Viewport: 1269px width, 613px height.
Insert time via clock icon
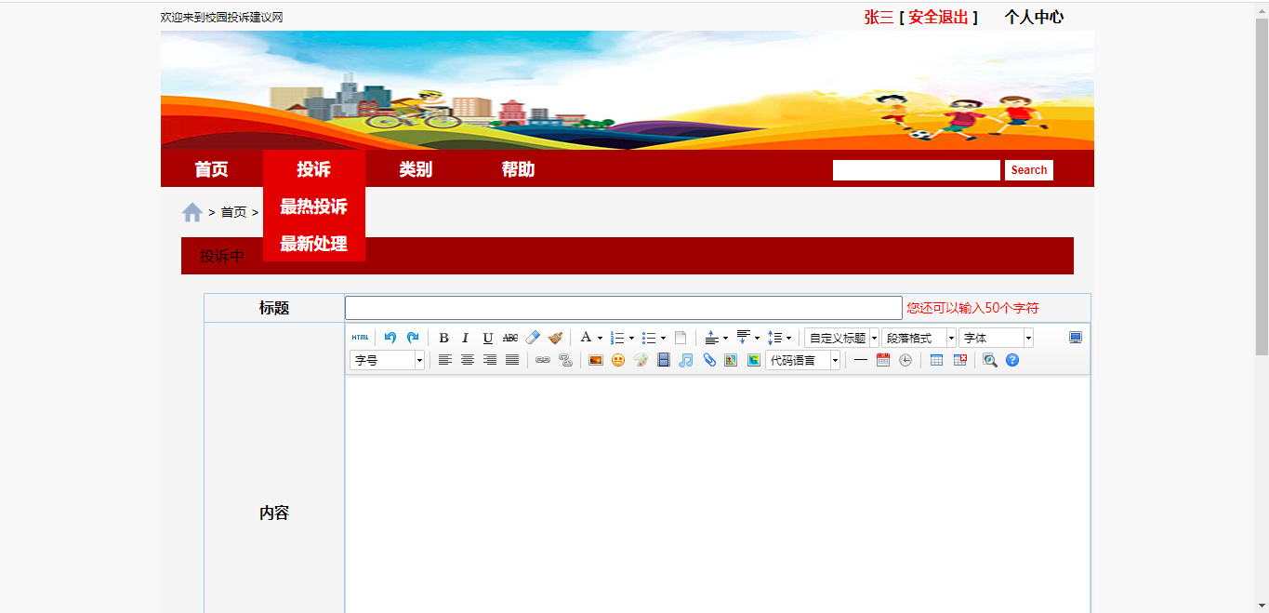(905, 360)
